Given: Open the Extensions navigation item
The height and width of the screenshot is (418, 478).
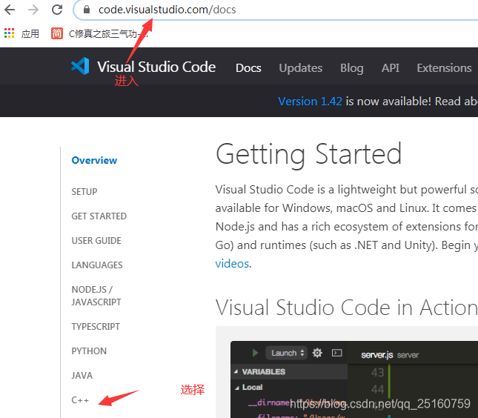Looking at the screenshot, I should pyautogui.click(x=444, y=68).
